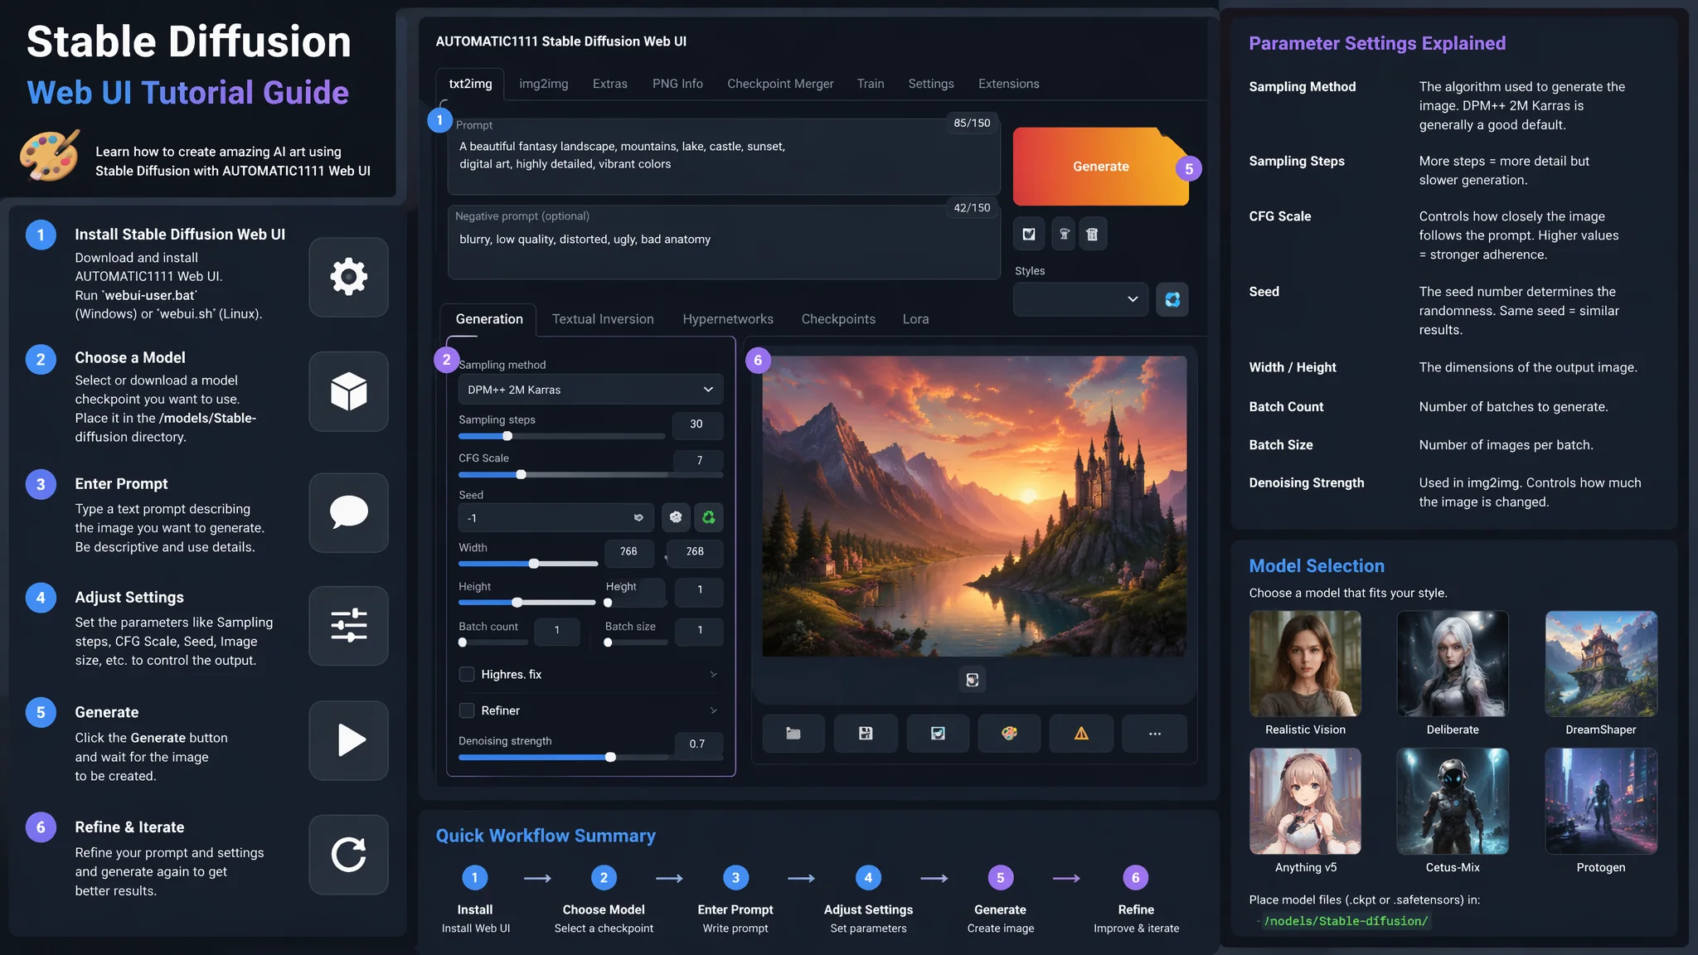Screen dimensions: 1698x955
Task: Click the paint palette logo under the title
Action: 50,155
